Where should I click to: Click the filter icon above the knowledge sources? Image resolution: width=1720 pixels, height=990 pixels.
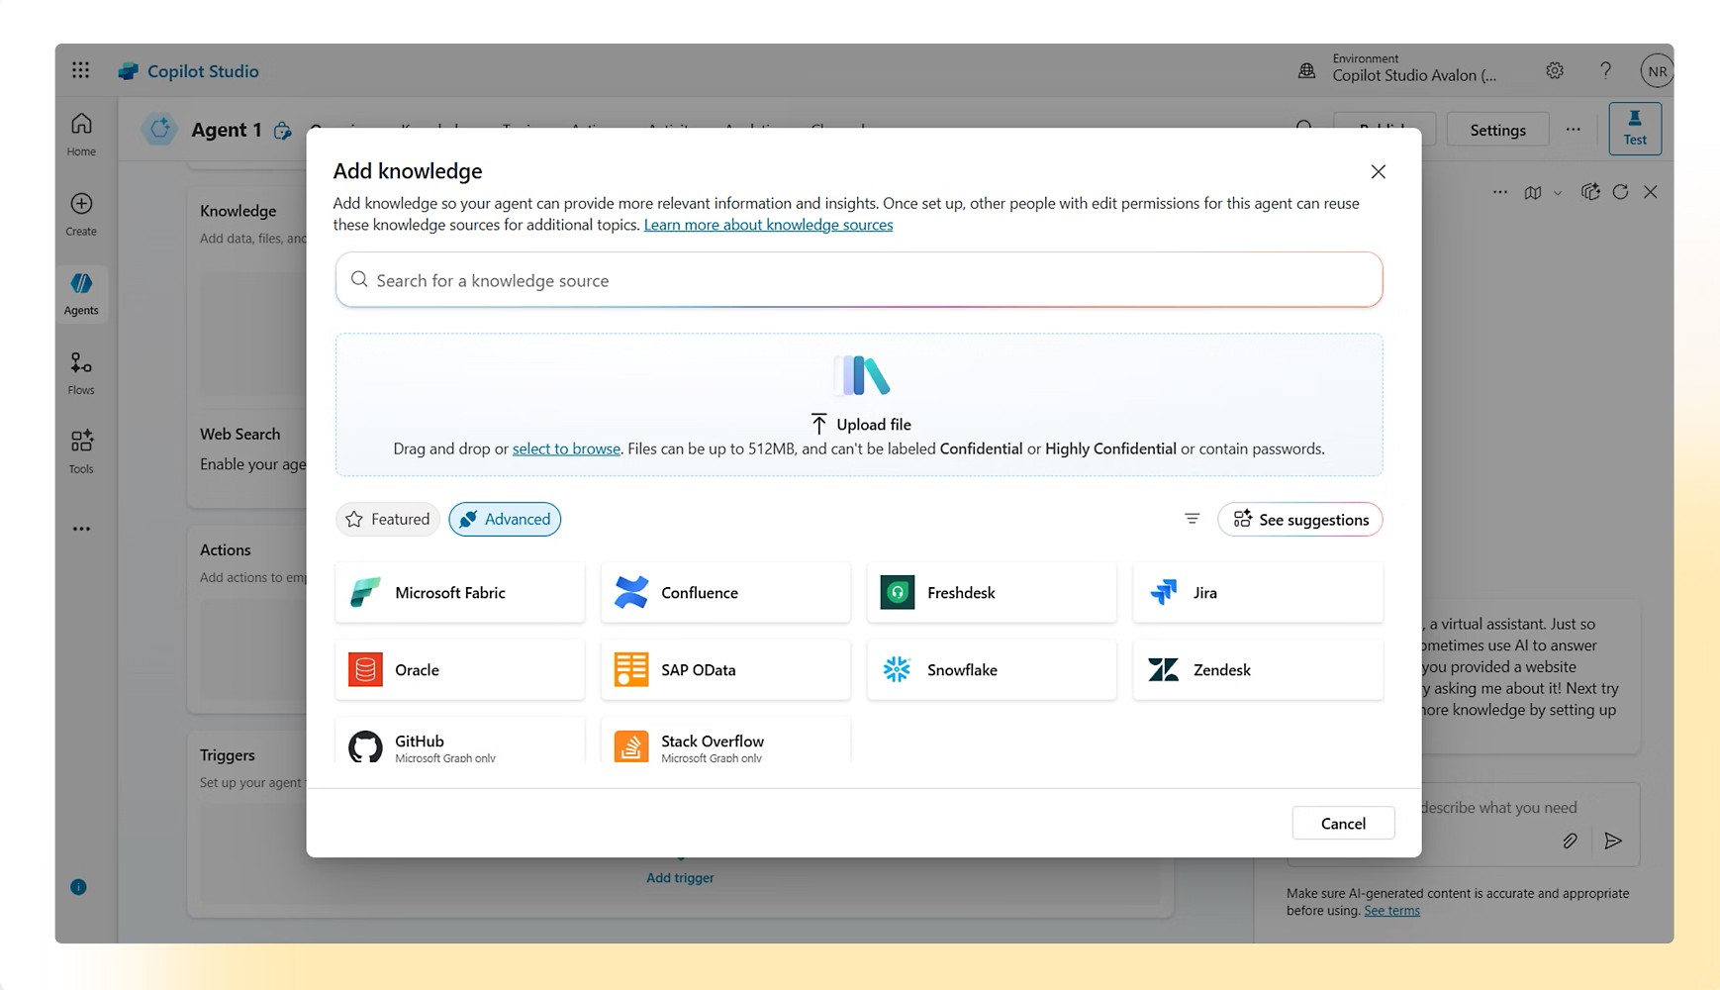click(x=1191, y=518)
